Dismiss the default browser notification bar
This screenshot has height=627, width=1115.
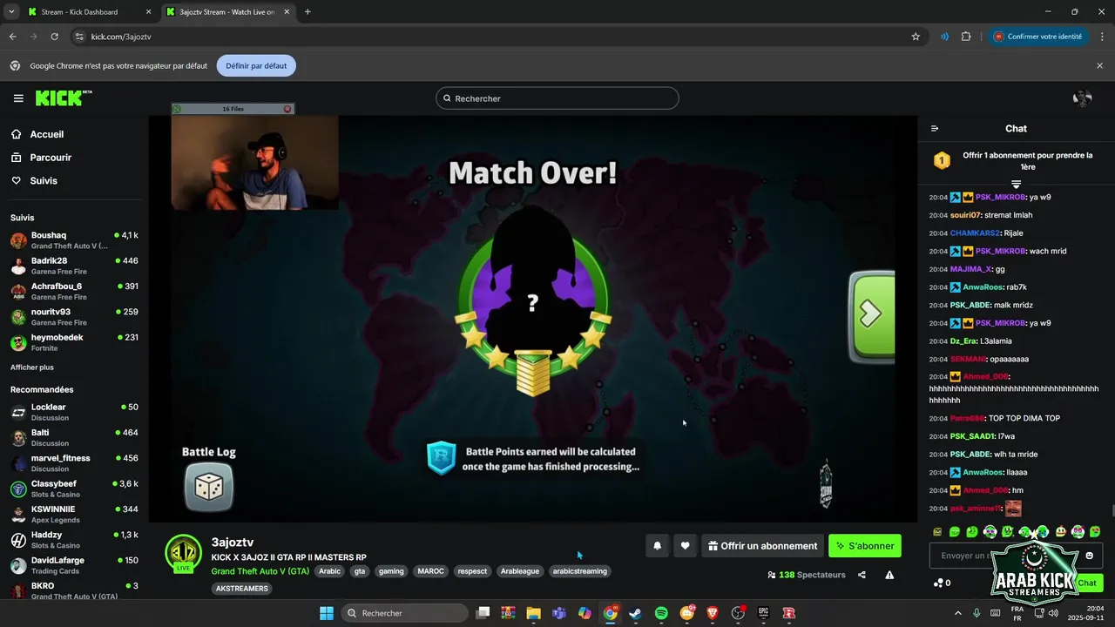pyautogui.click(x=1099, y=65)
